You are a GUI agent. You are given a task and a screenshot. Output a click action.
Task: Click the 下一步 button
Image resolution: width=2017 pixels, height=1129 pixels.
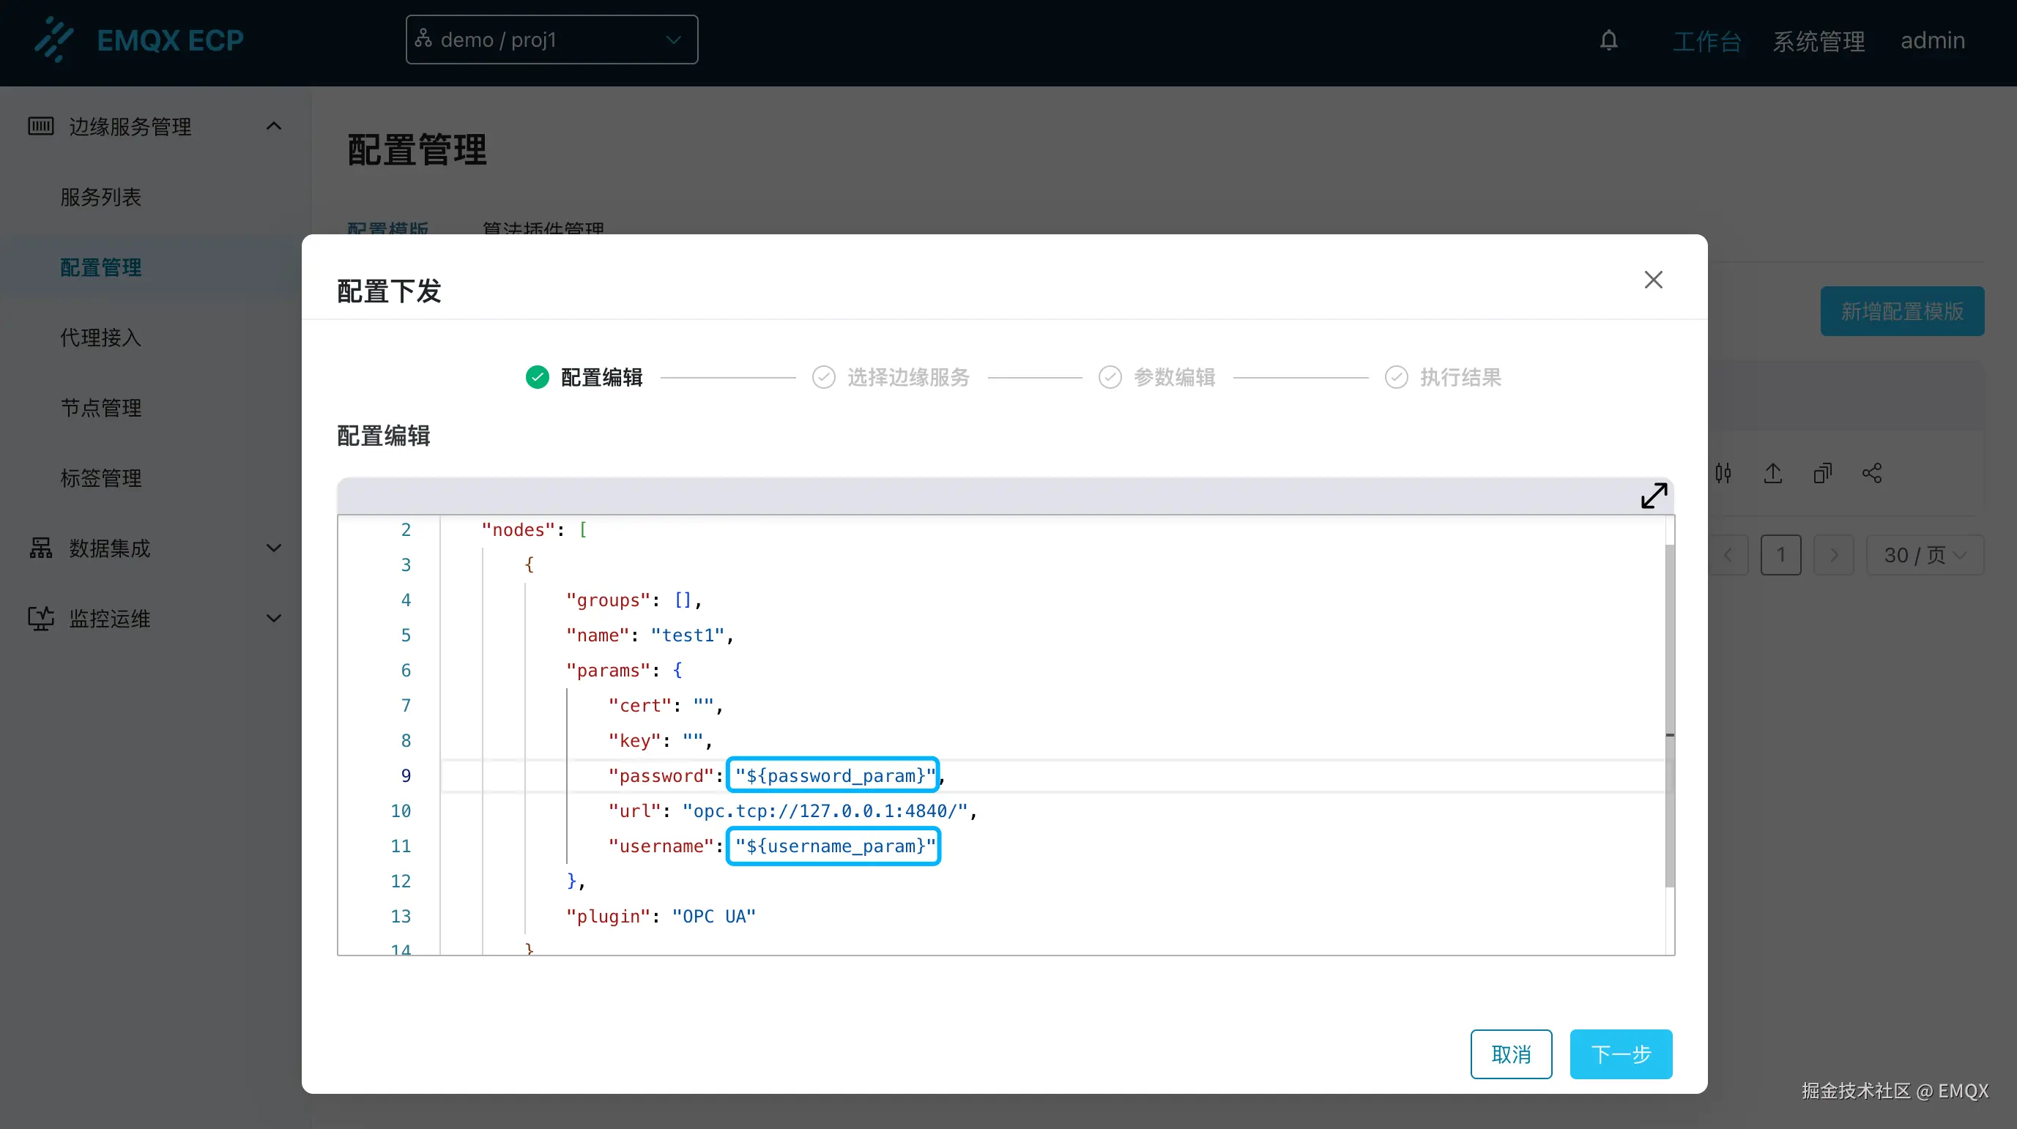coord(1620,1054)
